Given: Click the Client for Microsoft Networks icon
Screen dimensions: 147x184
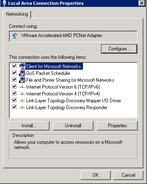Looking at the screenshot, I should [22, 66].
